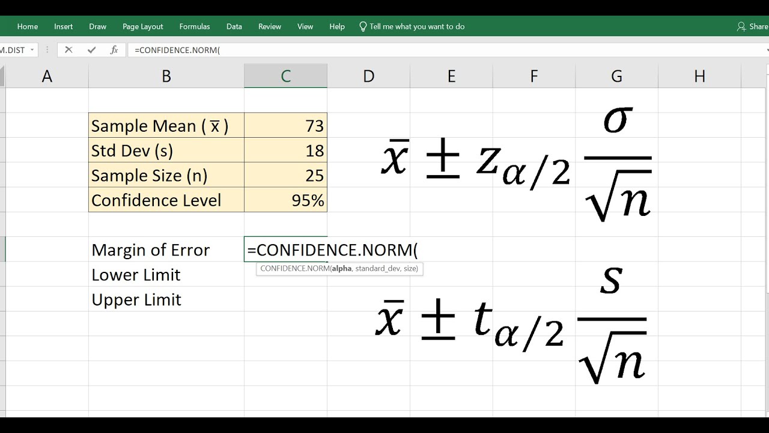Select column C header
The image size is (769, 433).
(286, 76)
